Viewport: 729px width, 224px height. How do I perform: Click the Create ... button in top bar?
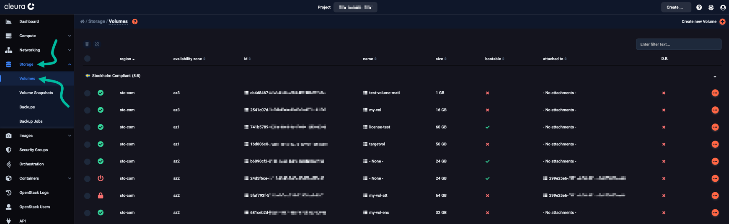(676, 7)
